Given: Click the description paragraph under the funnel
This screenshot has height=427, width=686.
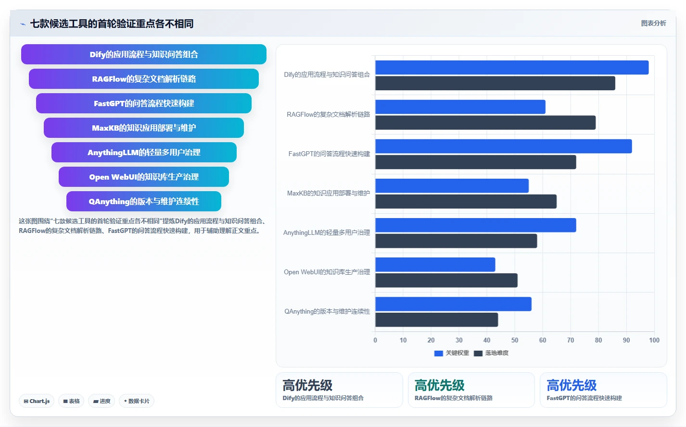Looking at the screenshot, I should coord(143,226).
